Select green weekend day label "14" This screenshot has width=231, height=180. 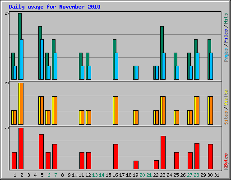click(x=102, y=175)
